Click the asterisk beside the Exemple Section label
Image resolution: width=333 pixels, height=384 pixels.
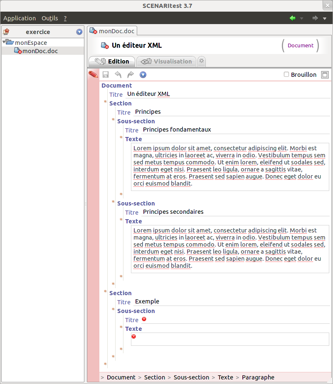coord(105,291)
